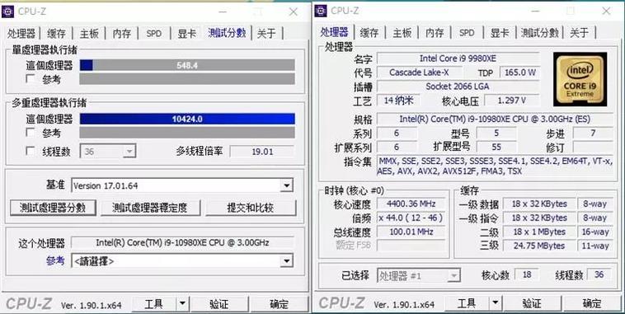Screen dimensions: 625x314
Task: Click the multi-thread score bar showing 10424.0
Action: tap(187, 119)
